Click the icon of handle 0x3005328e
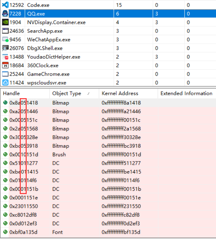 tap(5, 137)
